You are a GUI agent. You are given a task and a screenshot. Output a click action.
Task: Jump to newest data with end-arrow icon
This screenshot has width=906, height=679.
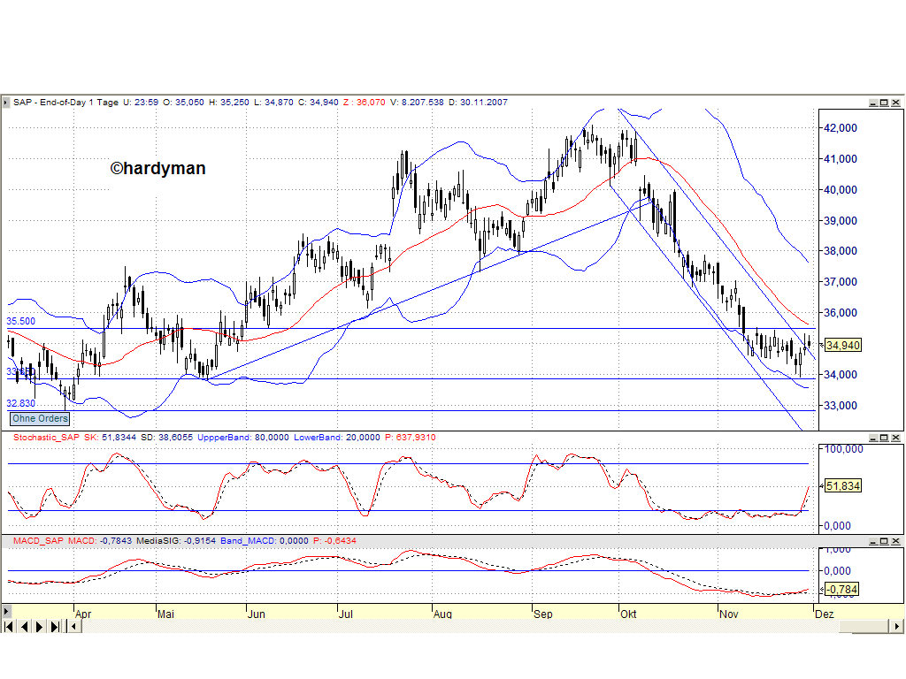(54, 627)
